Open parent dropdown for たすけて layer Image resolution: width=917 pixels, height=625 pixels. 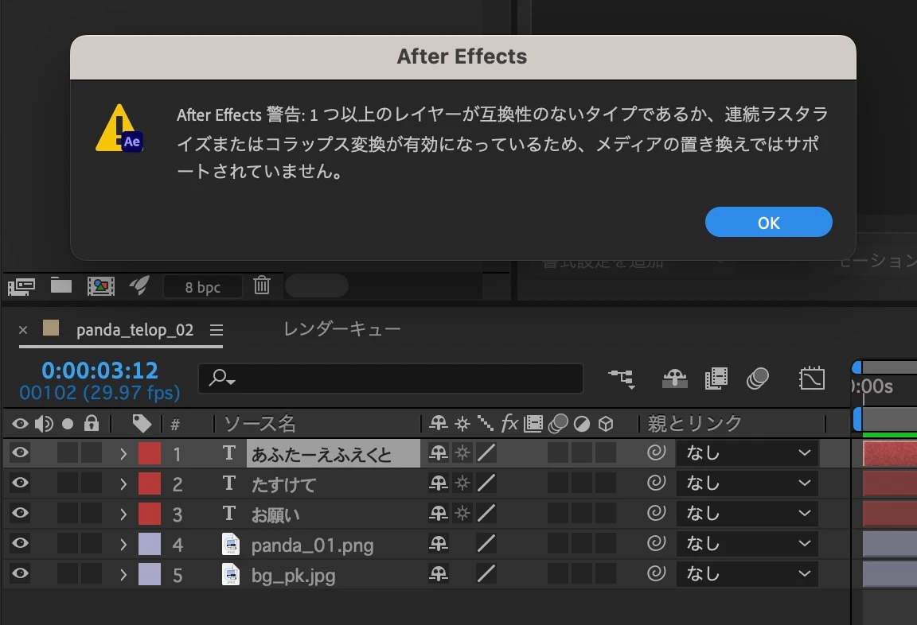point(747,483)
